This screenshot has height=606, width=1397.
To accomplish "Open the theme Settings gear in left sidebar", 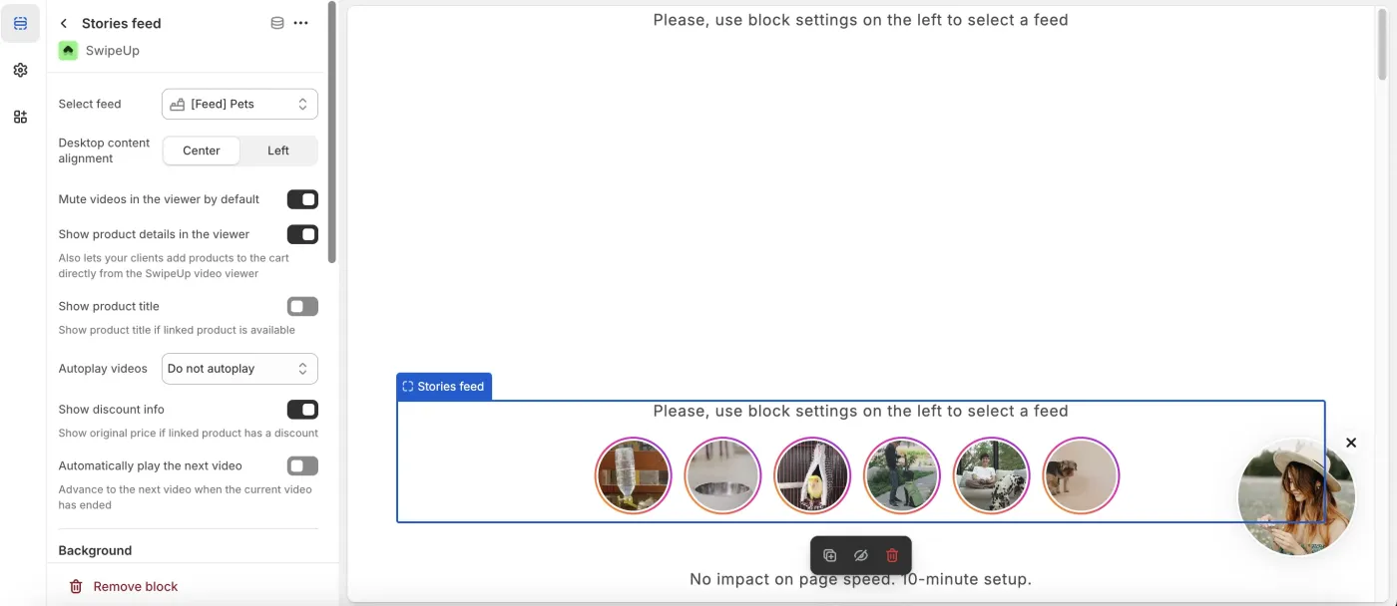I will pyautogui.click(x=20, y=70).
